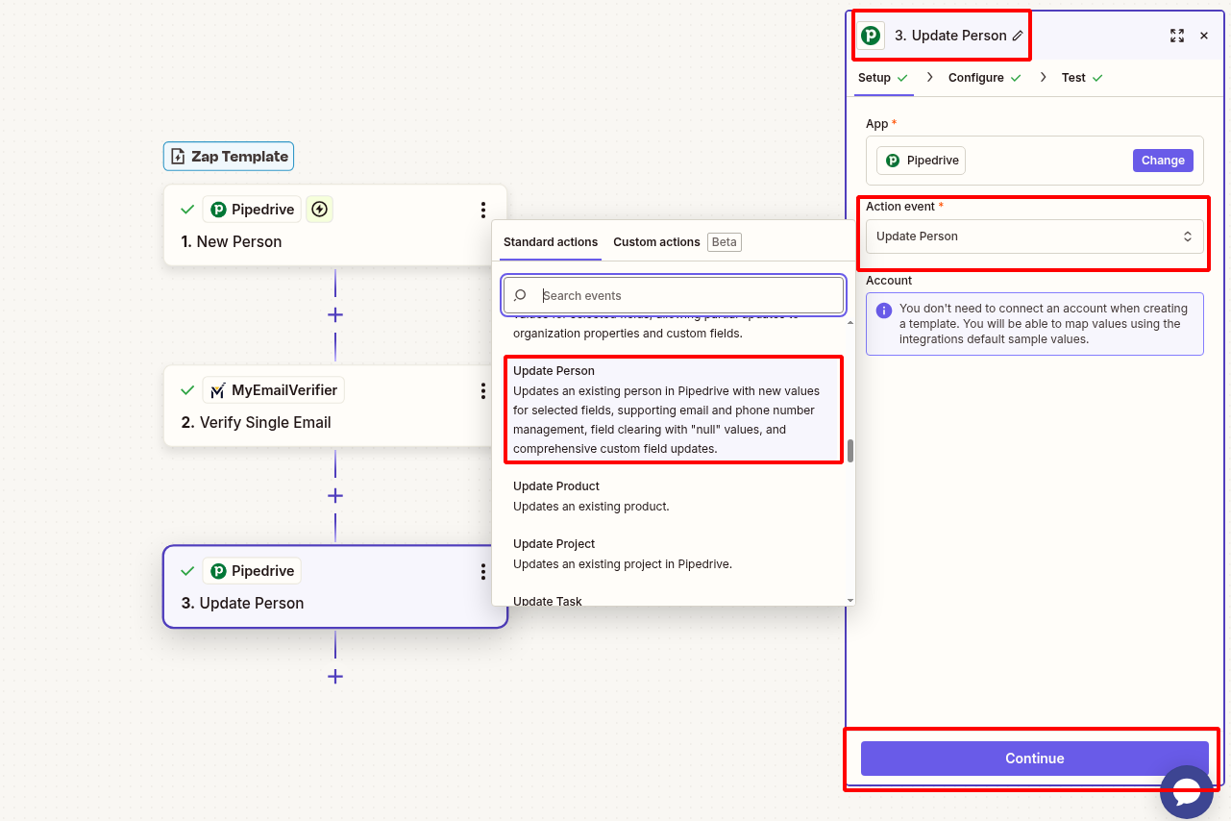Open the three-dot menu on Verify Single Email step
Screen dimensions: 1231x821
coord(482,390)
